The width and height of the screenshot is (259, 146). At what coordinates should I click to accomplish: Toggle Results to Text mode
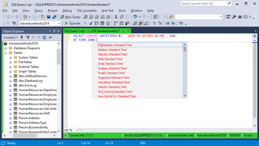135,23
